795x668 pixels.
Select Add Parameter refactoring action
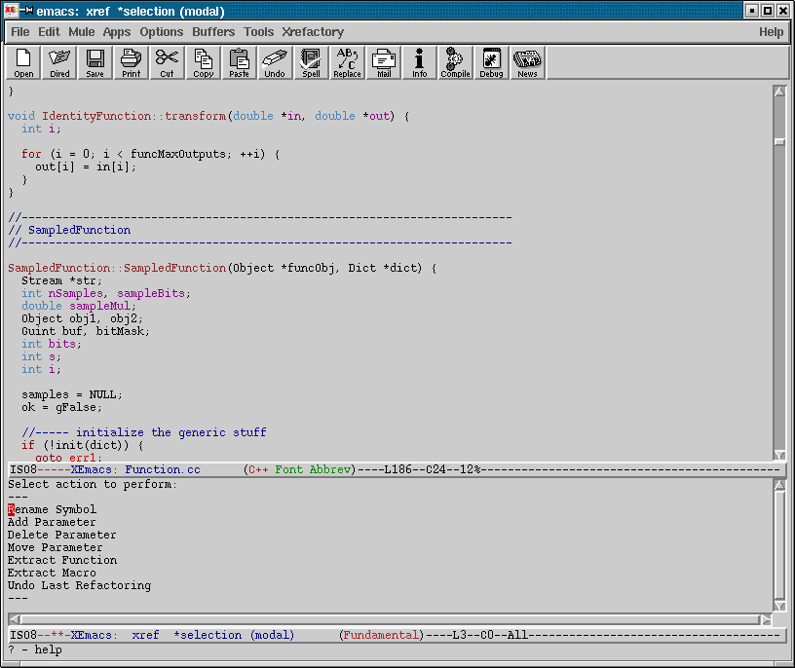pos(52,522)
